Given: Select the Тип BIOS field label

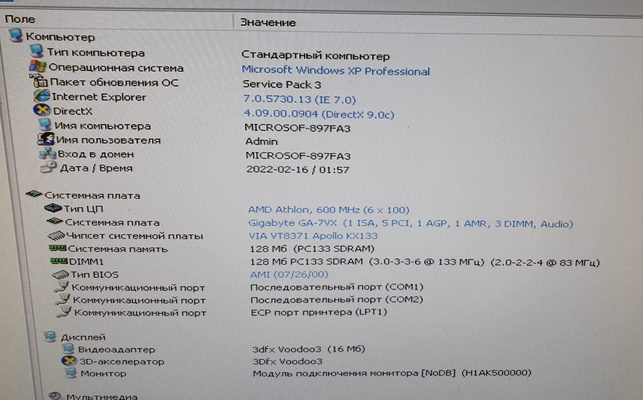Looking at the screenshot, I should [x=95, y=275].
